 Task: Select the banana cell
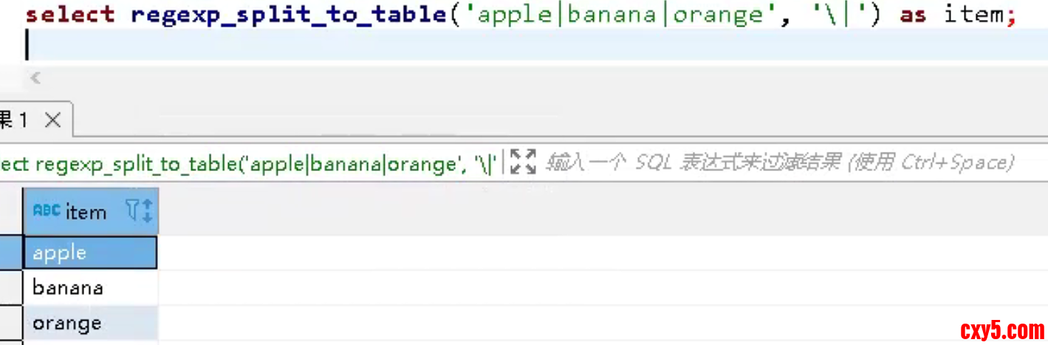(x=90, y=287)
